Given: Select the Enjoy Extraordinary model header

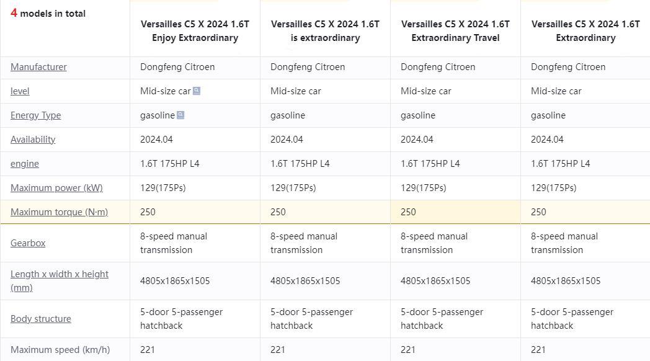Looking at the screenshot, I should click(195, 30).
